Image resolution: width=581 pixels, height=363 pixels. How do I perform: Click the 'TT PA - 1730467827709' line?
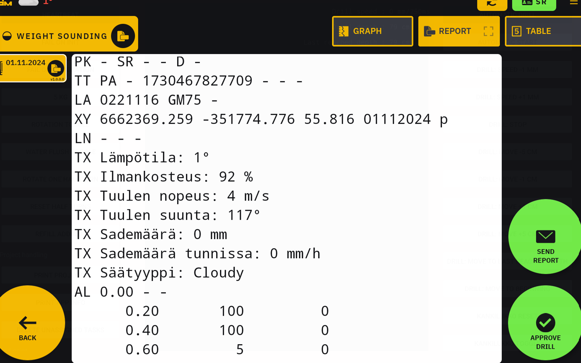click(189, 81)
